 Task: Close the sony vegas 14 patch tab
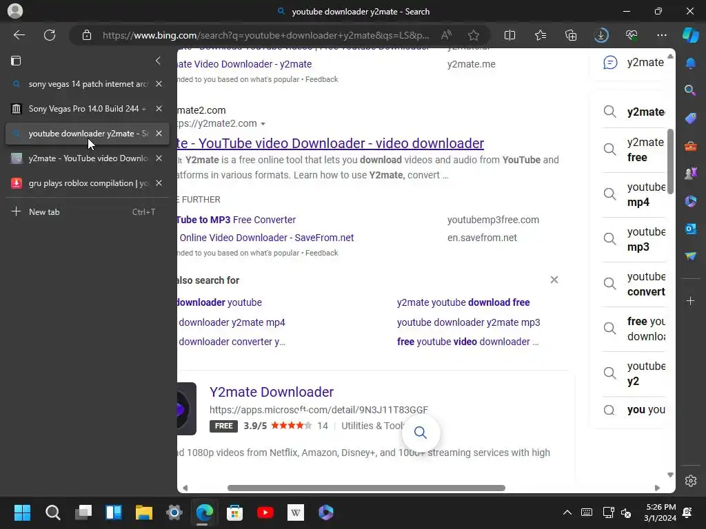159,84
